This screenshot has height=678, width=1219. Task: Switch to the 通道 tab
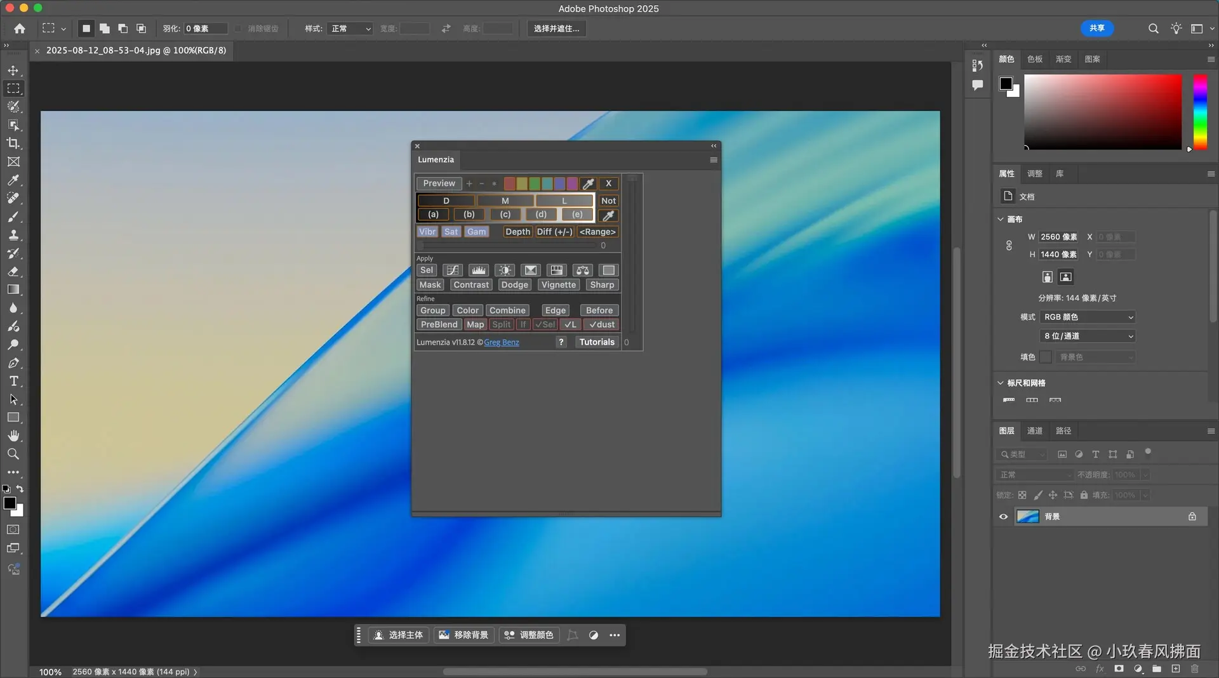point(1034,431)
